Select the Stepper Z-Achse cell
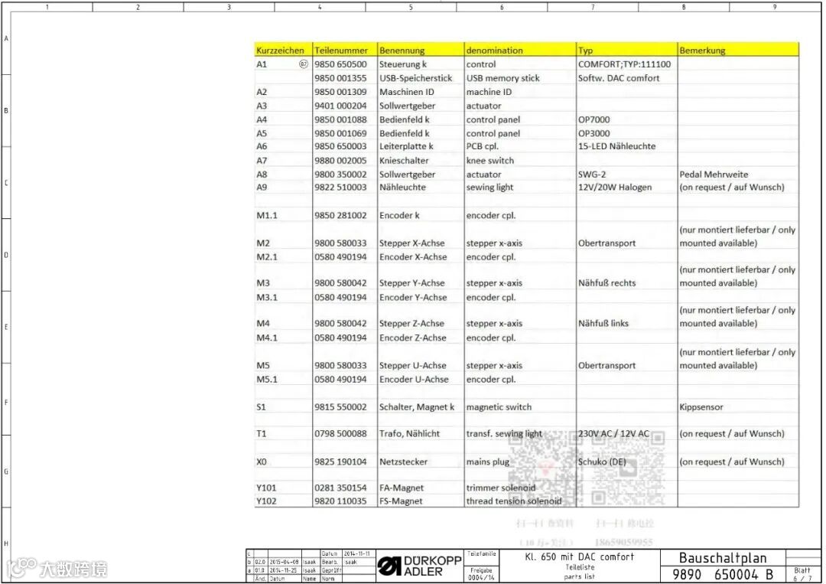826x584 pixels. 411,323
